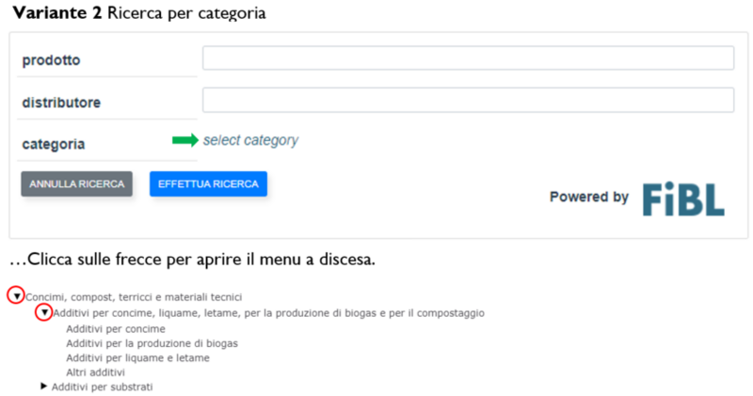Focus the distributore text field
The height and width of the screenshot is (396, 753).
pyautogui.click(x=468, y=100)
